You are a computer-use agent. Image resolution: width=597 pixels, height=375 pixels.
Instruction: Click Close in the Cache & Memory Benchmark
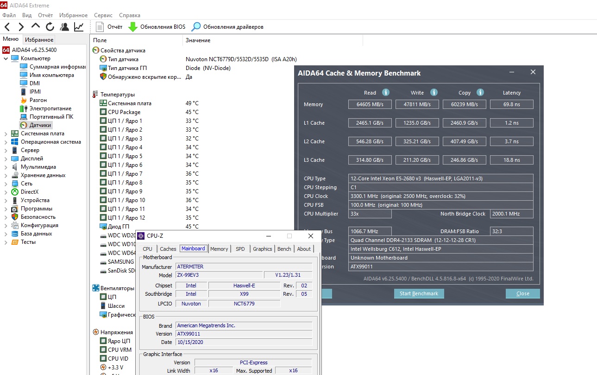click(x=523, y=293)
